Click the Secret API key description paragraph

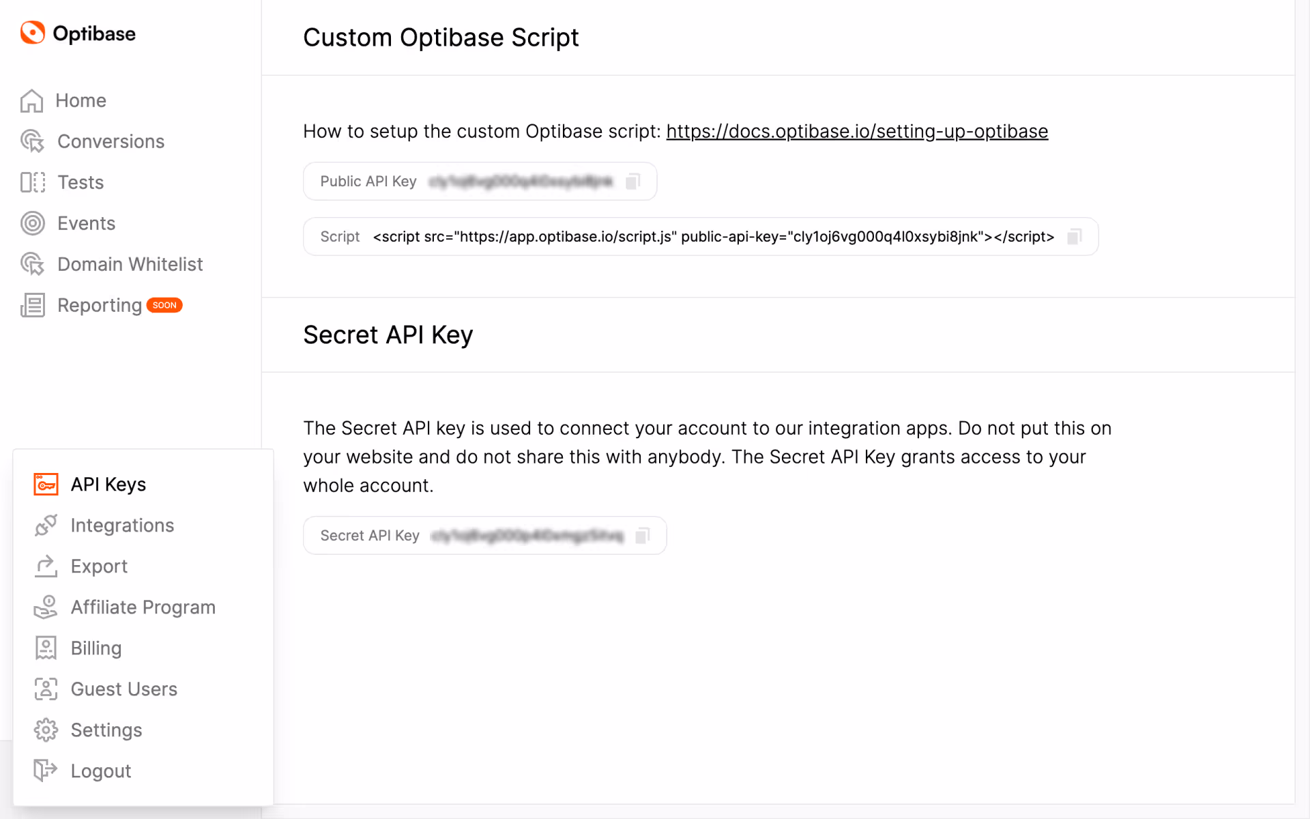(x=708, y=457)
